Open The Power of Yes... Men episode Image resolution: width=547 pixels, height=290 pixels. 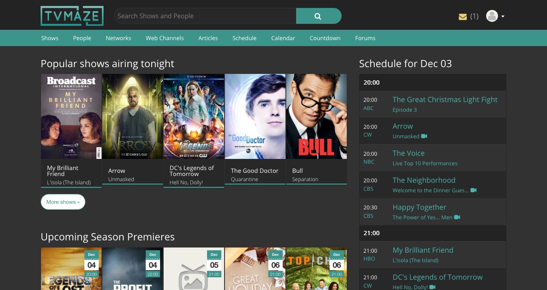pos(422,217)
